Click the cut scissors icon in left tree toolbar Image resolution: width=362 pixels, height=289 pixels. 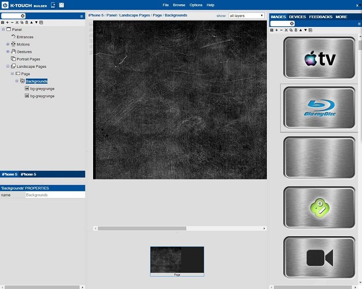click(x=17, y=22)
